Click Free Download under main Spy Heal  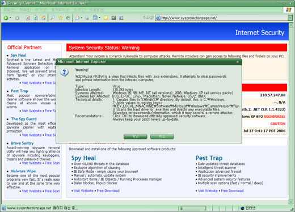pos(108,191)
